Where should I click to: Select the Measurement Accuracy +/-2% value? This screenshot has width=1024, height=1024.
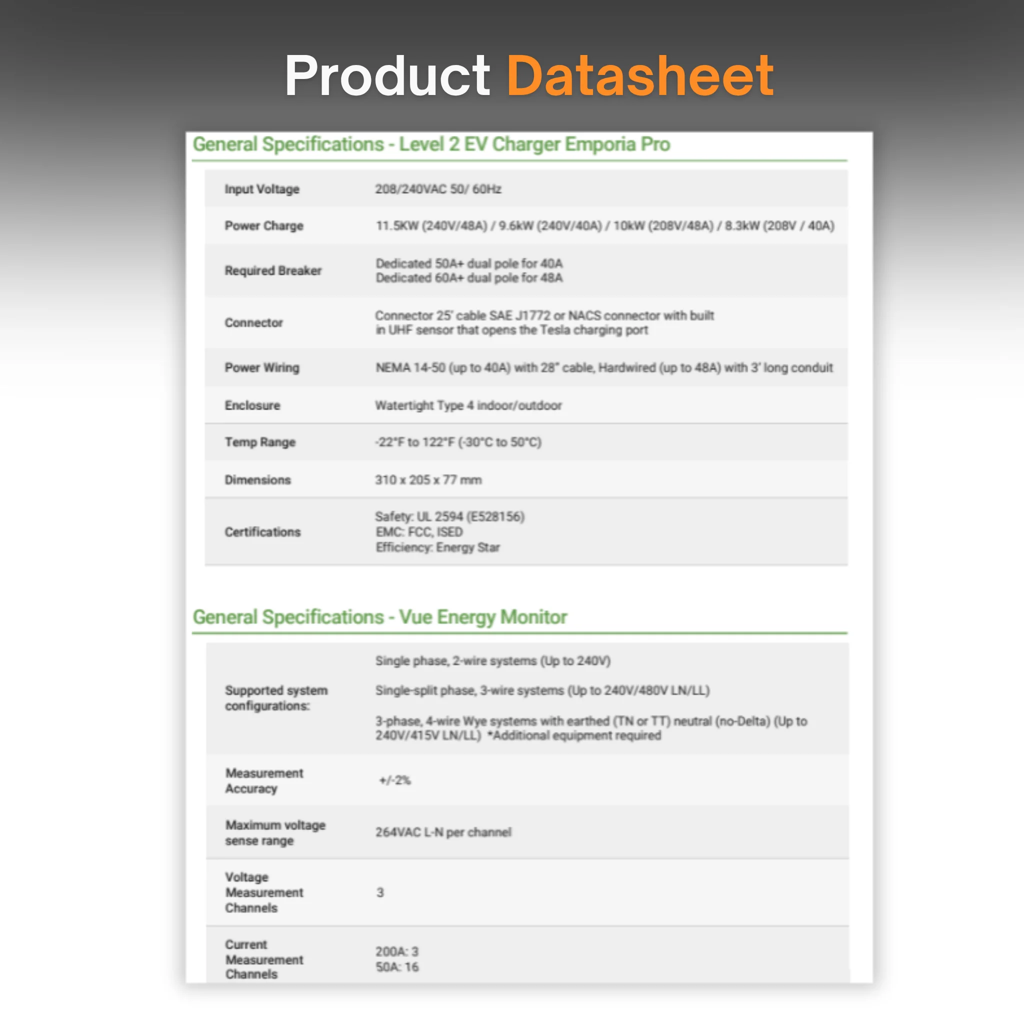[x=395, y=780]
